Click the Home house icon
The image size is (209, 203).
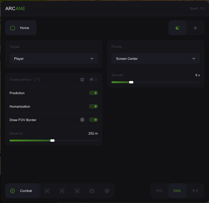(x=13, y=28)
